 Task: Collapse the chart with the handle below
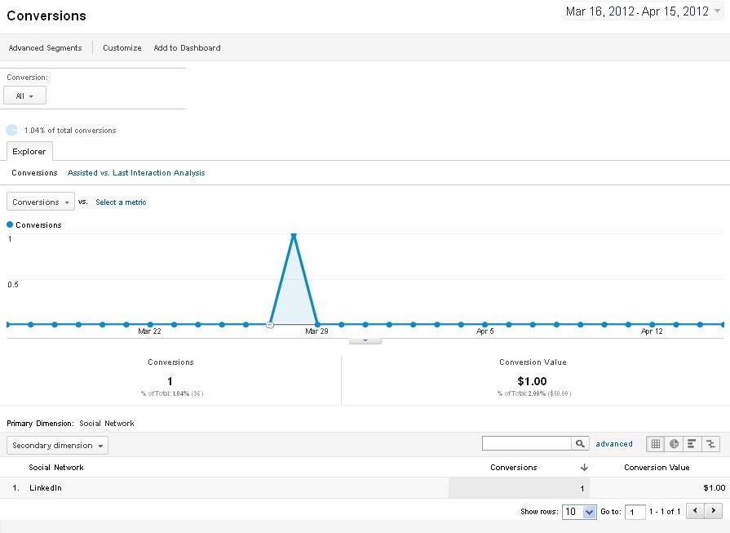[365, 341]
